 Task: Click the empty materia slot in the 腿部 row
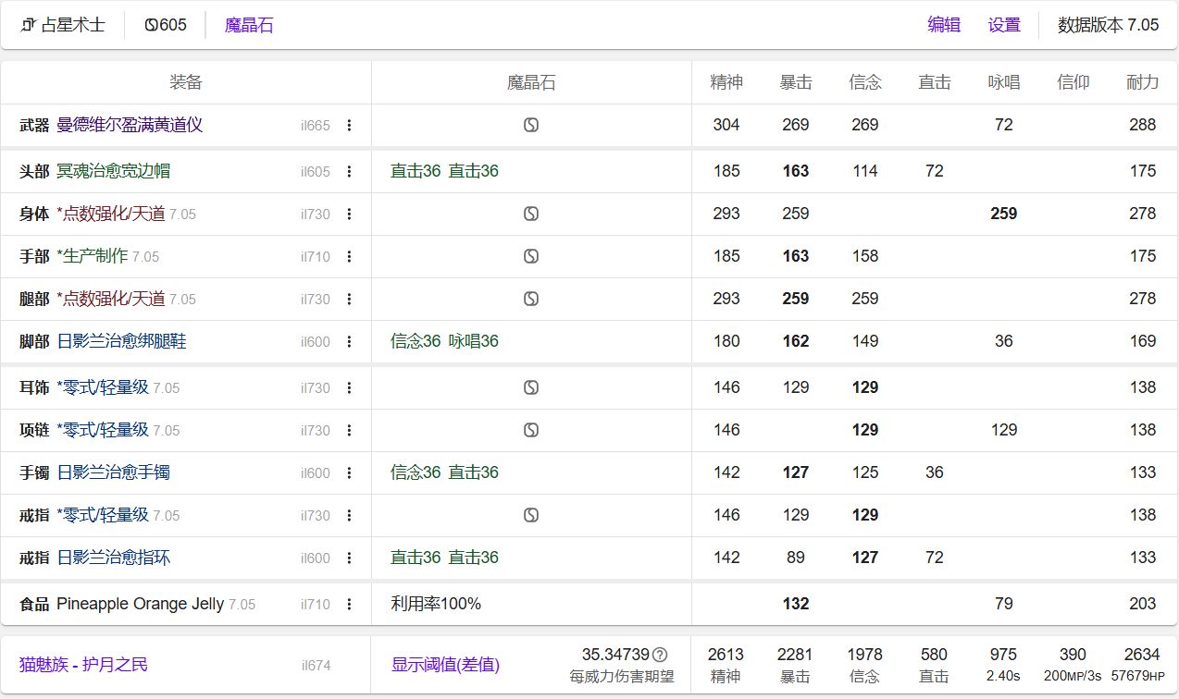pos(530,299)
